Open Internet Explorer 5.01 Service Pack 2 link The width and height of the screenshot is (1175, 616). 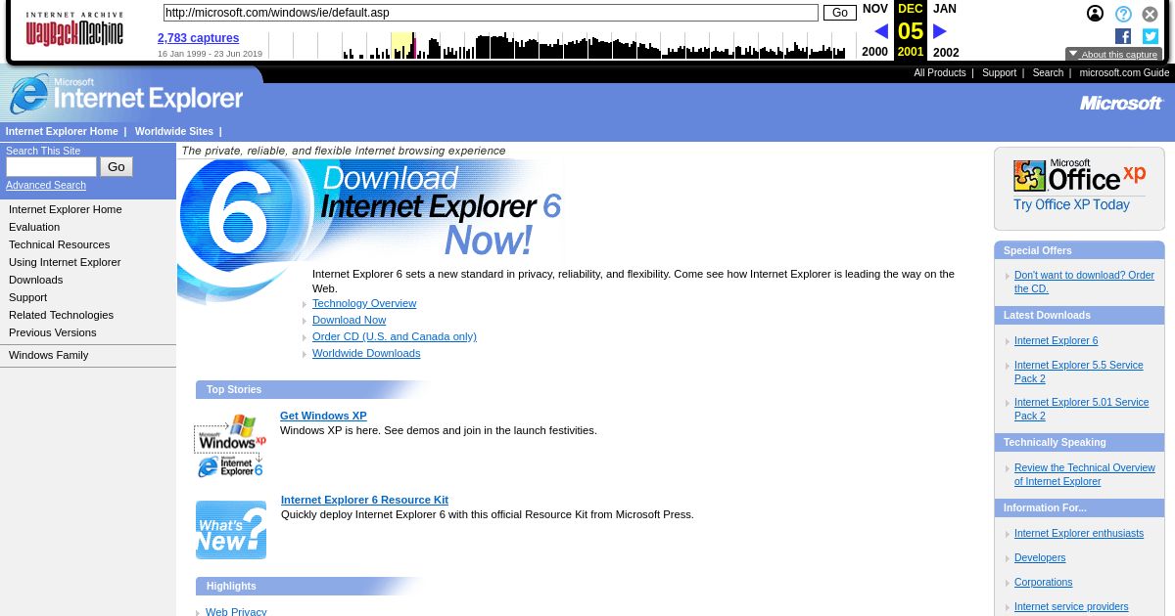click(1081, 409)
